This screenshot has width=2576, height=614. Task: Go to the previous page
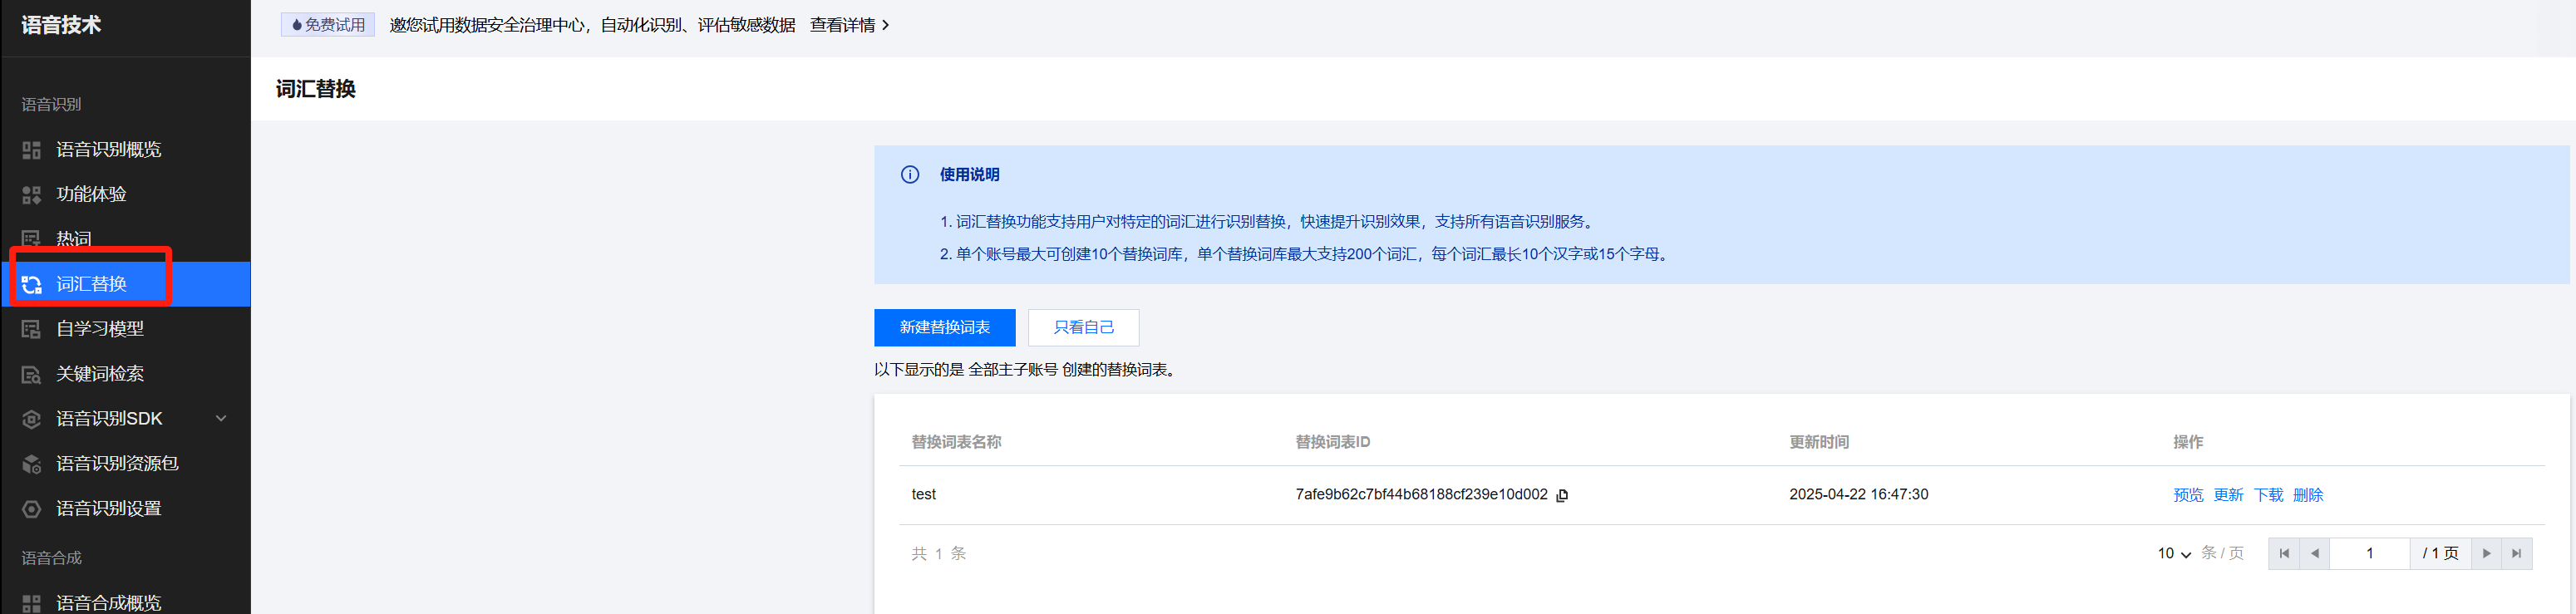coord(2314,553)
